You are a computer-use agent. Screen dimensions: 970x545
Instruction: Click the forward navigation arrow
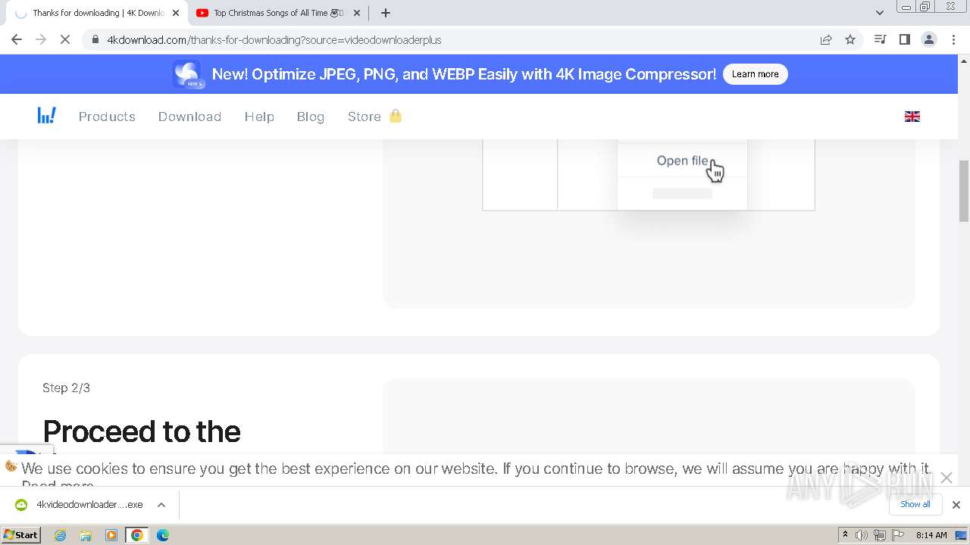point(41,39)
